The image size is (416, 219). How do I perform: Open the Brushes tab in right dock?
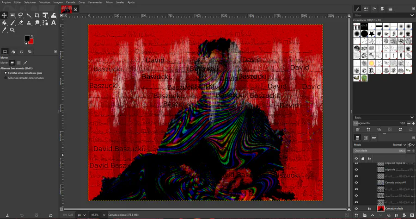click(x=357, y=9)
